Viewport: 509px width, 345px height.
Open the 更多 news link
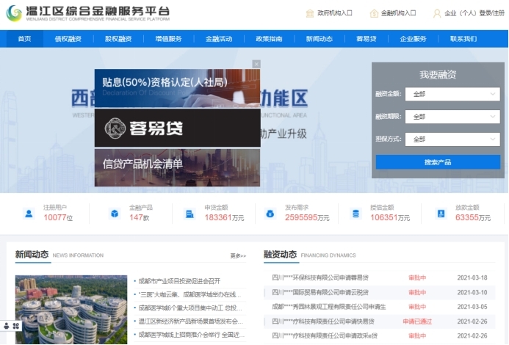(238, 256)
